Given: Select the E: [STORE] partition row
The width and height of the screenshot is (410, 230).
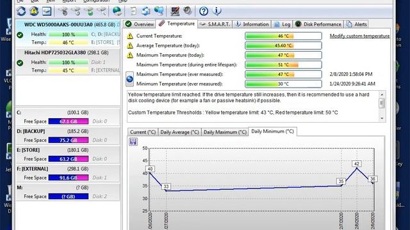Looking at the screenshot, I should click(x=69, y=155).
